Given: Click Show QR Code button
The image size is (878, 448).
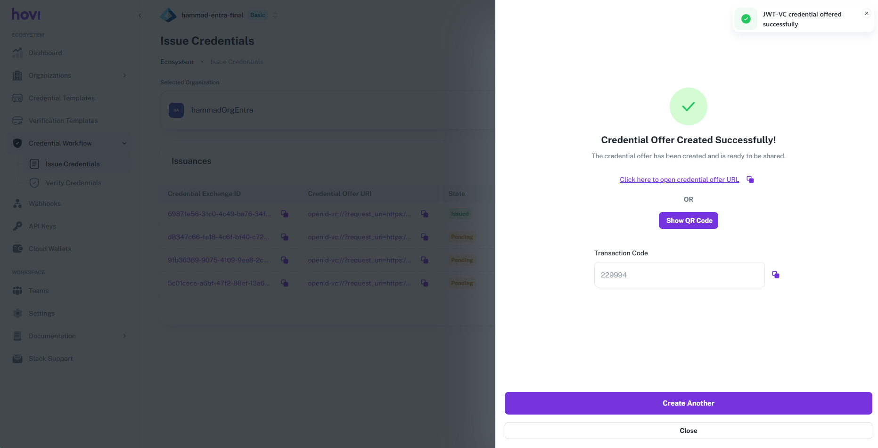Looking at the screenshot, I should pos(688,220).
